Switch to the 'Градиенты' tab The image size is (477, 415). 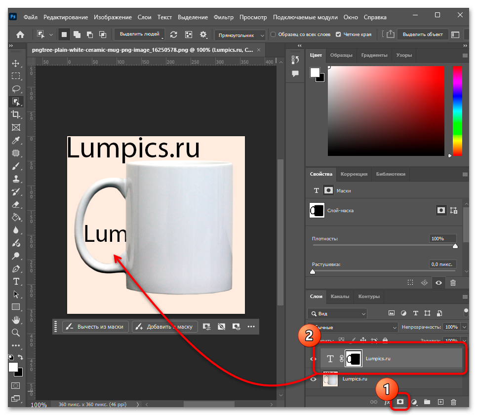pyautogui.click(x=374, y=55)
